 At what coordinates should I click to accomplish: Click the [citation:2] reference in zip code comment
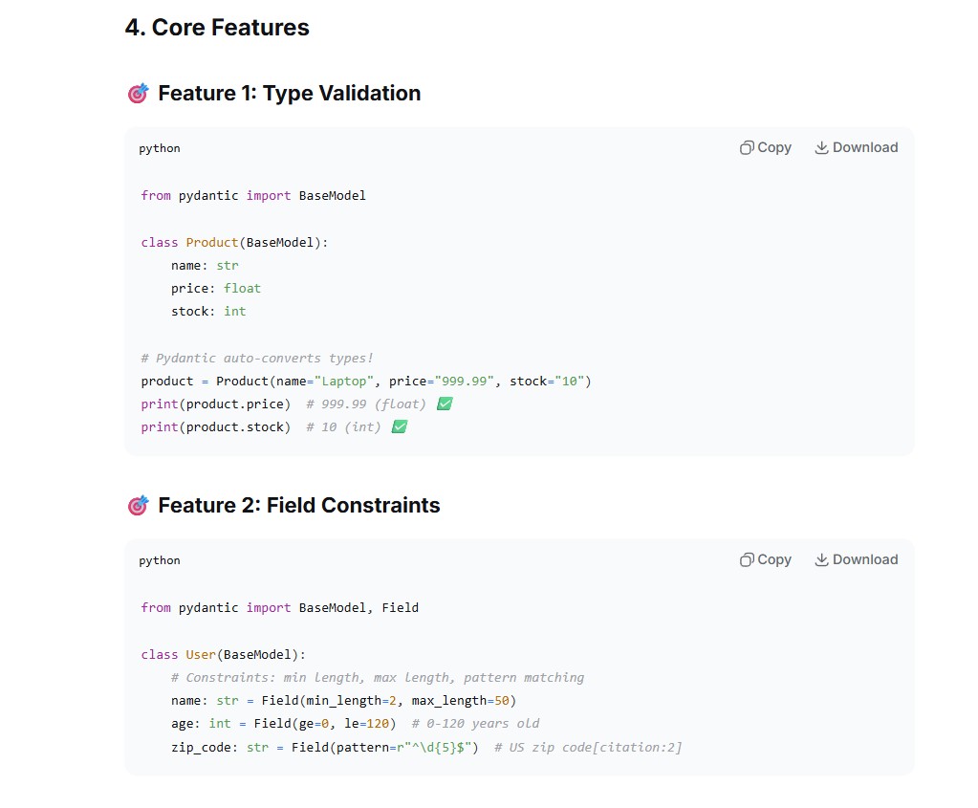(637, 747)
